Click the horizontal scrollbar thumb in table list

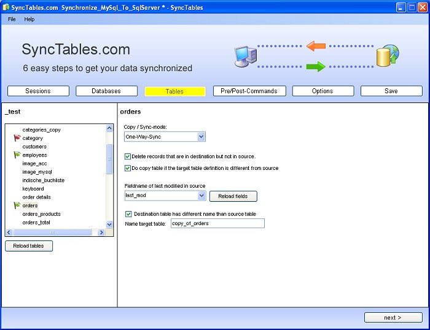pos(52,232)
